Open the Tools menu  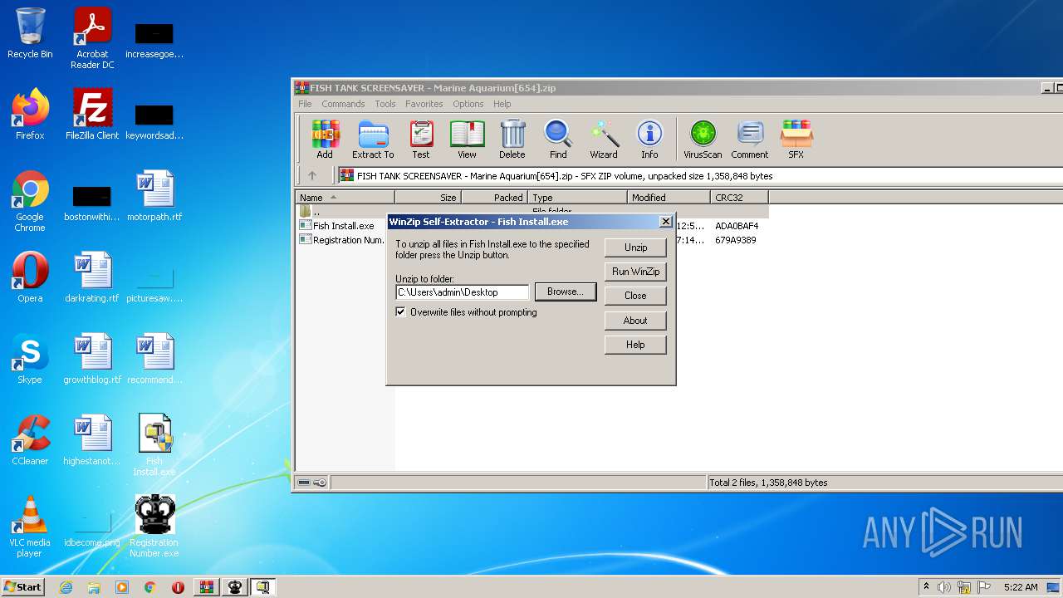[385, 104]
